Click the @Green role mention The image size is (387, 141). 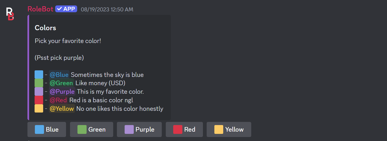point(61,83)
